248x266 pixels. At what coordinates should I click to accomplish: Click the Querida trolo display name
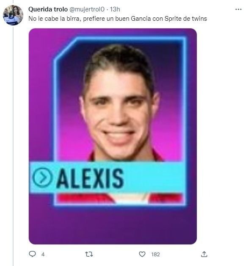click(x=48, y=9)
